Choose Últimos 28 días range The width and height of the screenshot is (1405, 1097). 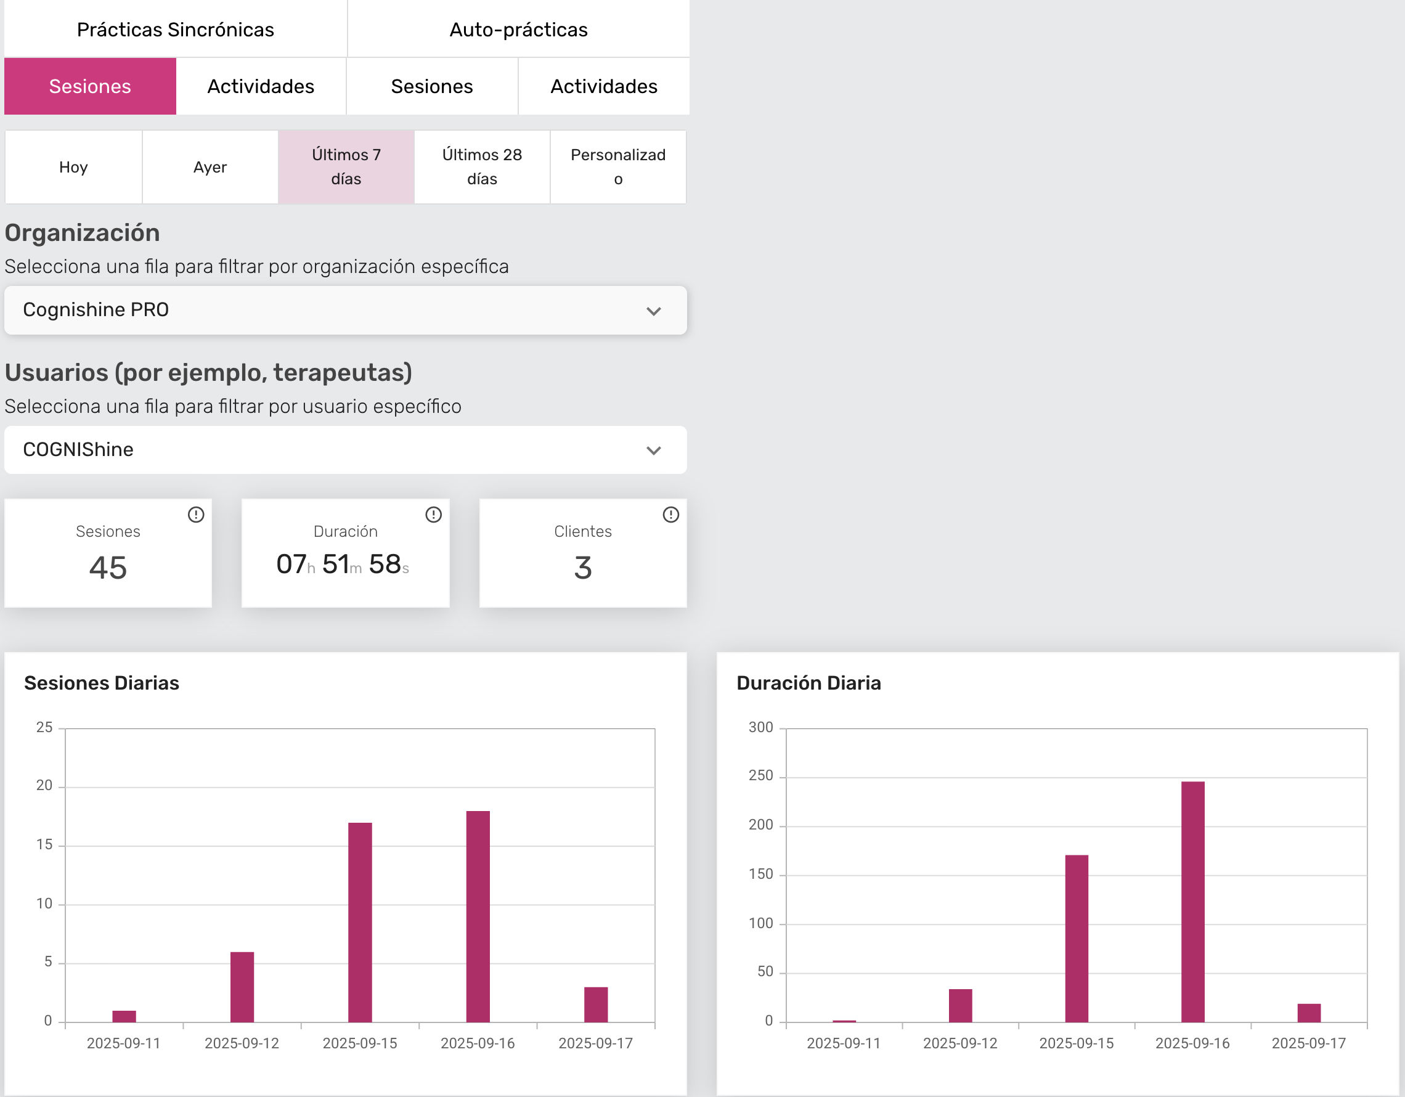point(482,167)
